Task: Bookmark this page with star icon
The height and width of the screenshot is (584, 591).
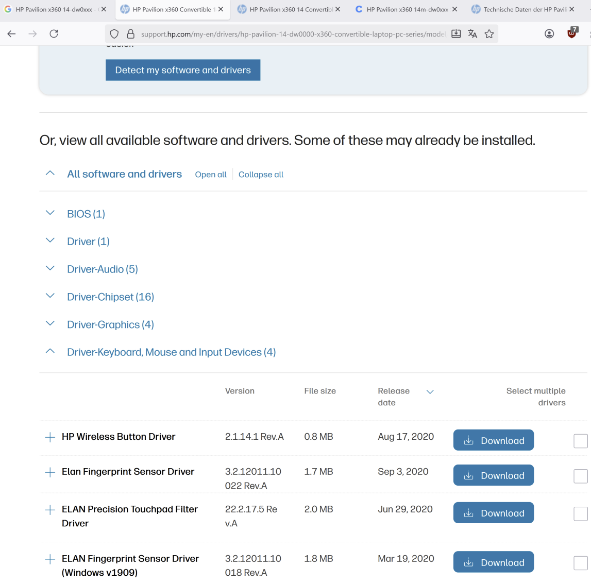Action: 489,34
